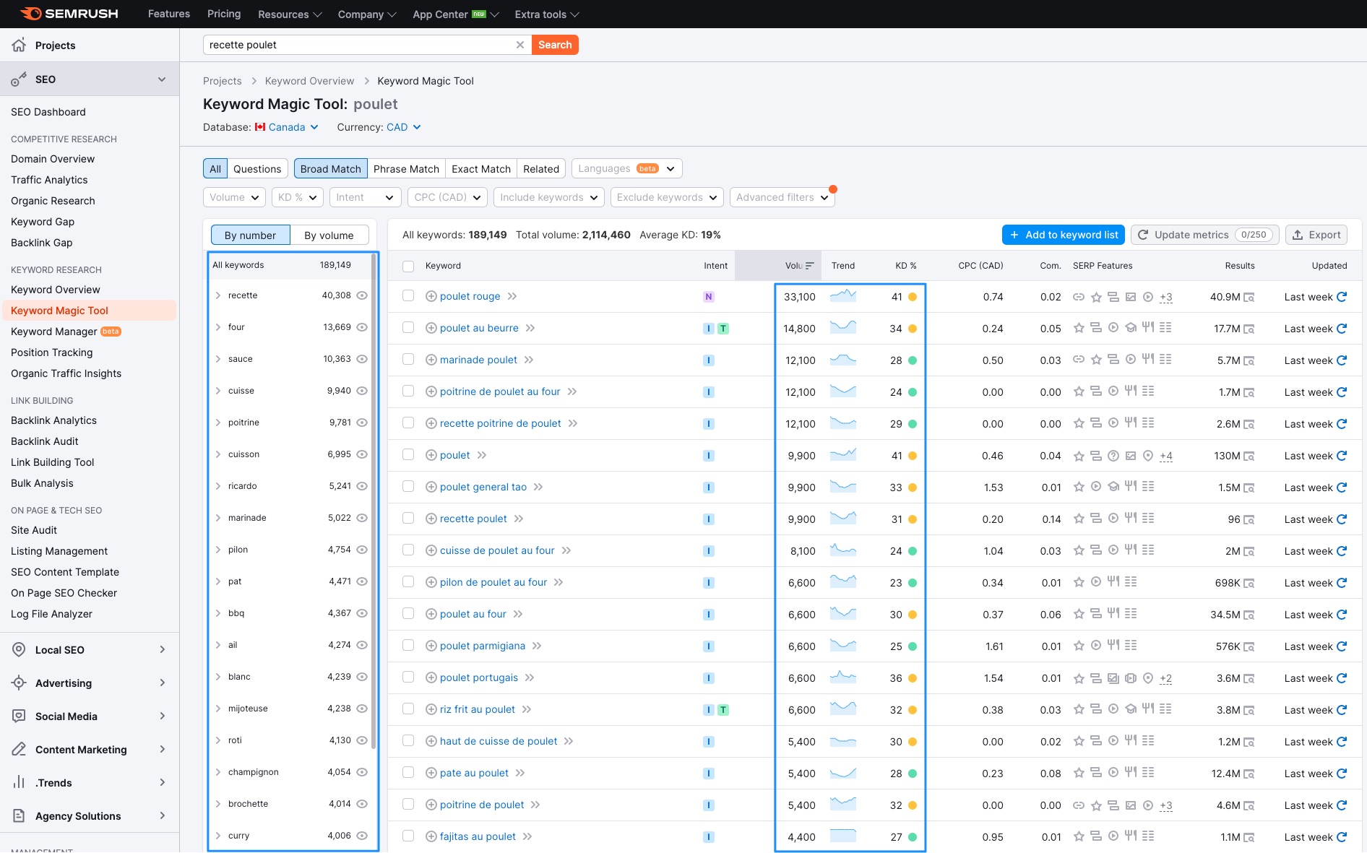Screen dimensions: 1367x853
Task: Click the Export button
Action: (x=1316, y=235)
